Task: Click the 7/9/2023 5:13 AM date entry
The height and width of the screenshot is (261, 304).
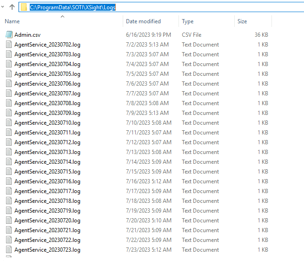Action: coord(147,113)
